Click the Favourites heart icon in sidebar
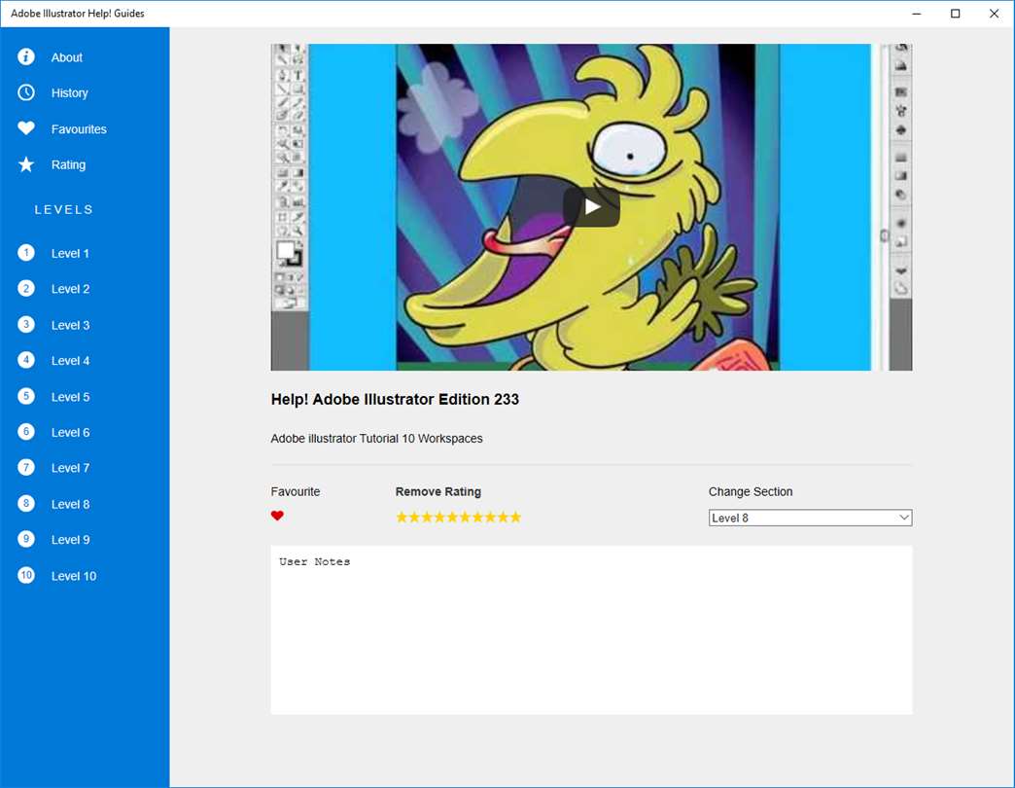The image size is (1015, 788). click(26, 128)
